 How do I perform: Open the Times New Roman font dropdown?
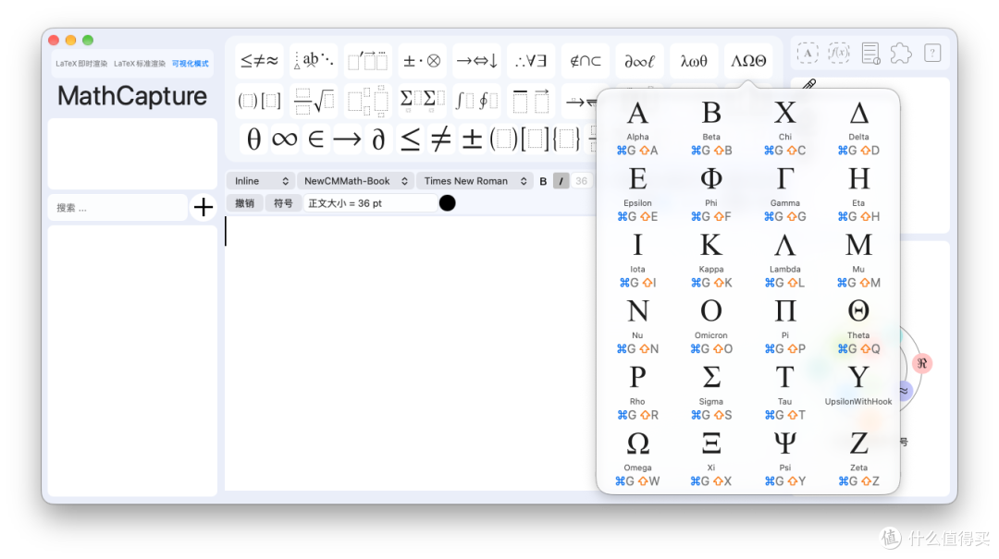tap(475, 181)
